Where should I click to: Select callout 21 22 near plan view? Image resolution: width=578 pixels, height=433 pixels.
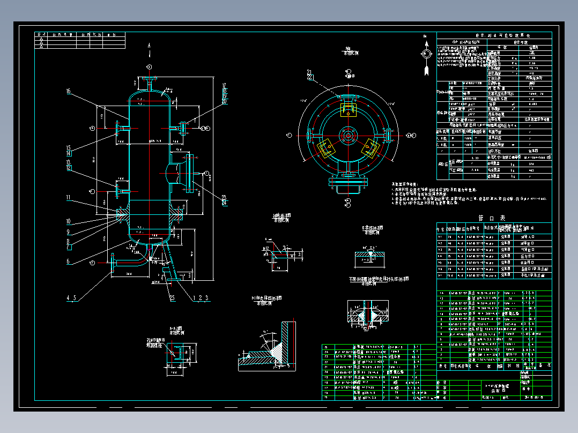pyautogui.click(x=310, y=75)
